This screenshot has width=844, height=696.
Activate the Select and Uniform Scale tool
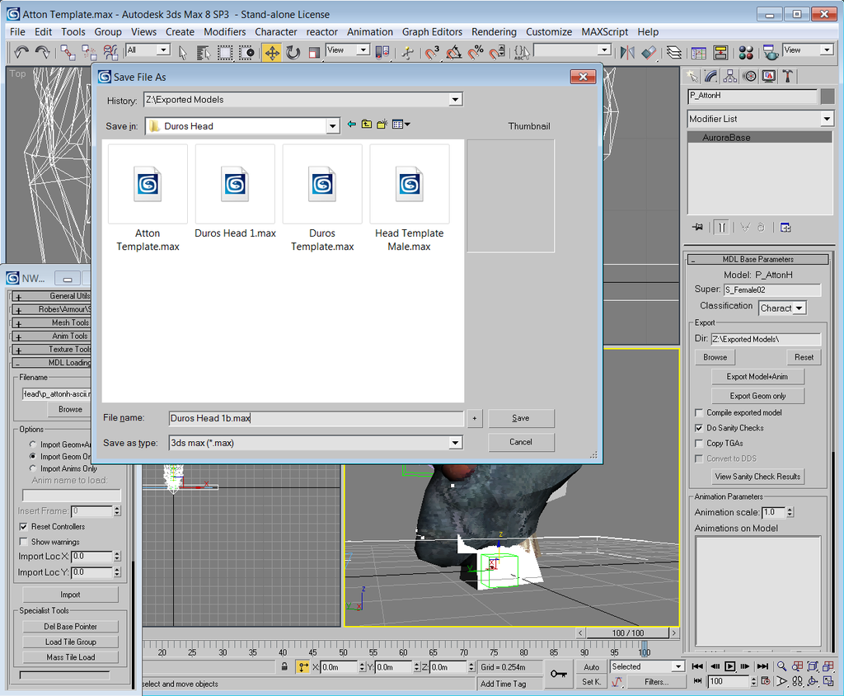click(314, 52)
